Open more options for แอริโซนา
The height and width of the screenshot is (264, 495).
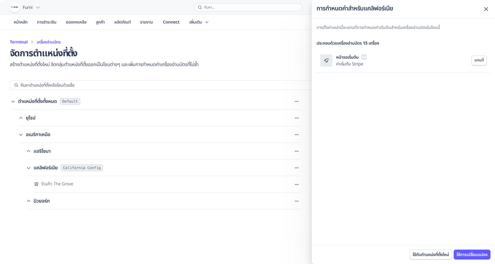297,151
